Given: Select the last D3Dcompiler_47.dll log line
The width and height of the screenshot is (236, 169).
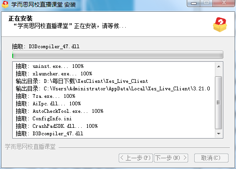Looking at the screenshot, I should [x=49, y=133].
